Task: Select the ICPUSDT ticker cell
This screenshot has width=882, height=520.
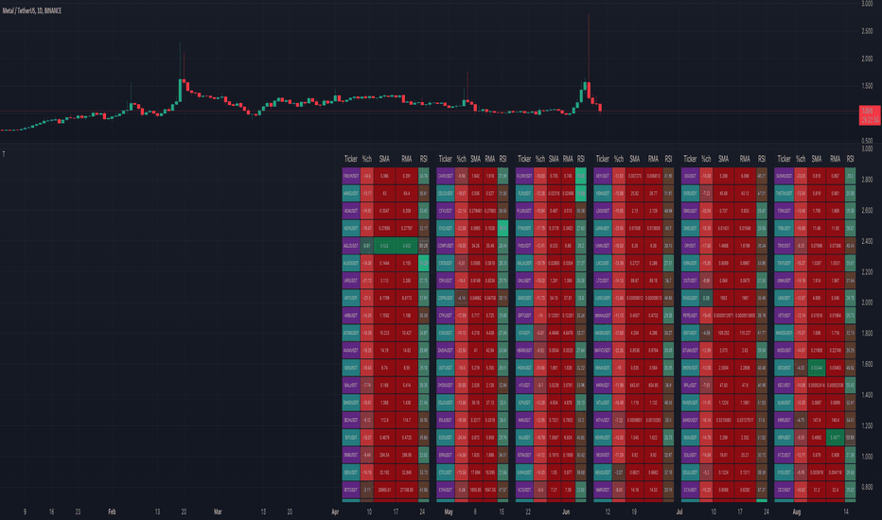Action: 524,403
